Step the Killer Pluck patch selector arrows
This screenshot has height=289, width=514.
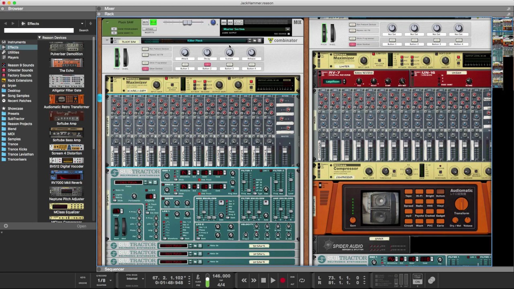click(x=249, y=41)
